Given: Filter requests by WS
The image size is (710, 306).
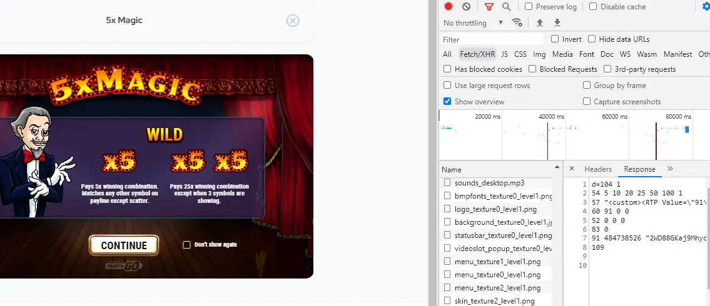Looking at the screenshot, I should tap(625, 54).
